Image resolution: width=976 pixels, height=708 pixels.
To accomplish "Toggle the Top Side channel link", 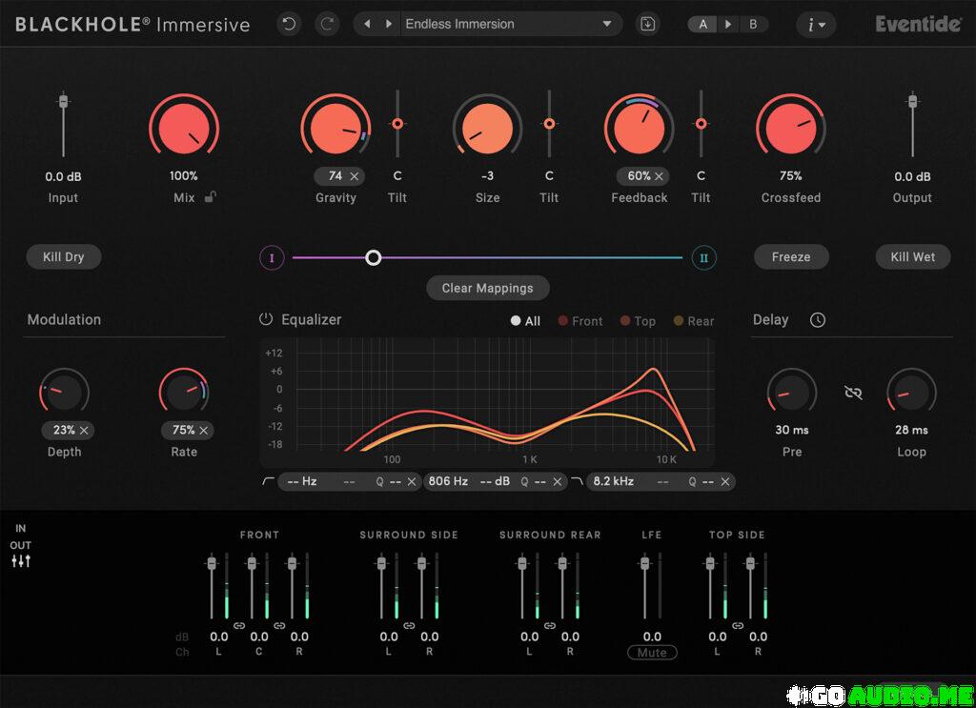I will (x=738, y=625).
